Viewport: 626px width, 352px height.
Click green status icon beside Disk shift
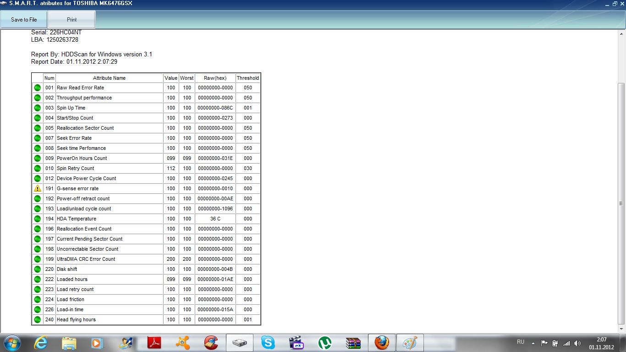(x=38, y=269)
